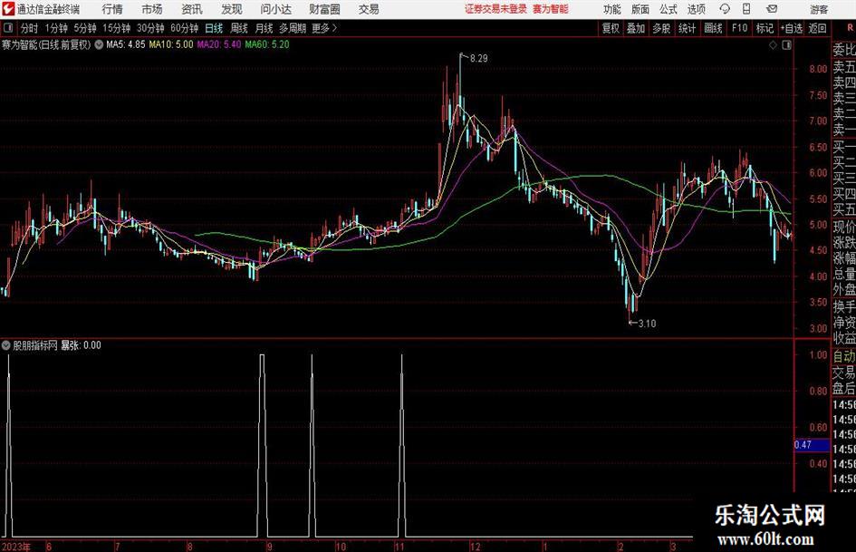The height and width of the screenshot is (552, 856).
Task: Click the 暴涨: 0.00 indicator value
Action: coord(81,345)
